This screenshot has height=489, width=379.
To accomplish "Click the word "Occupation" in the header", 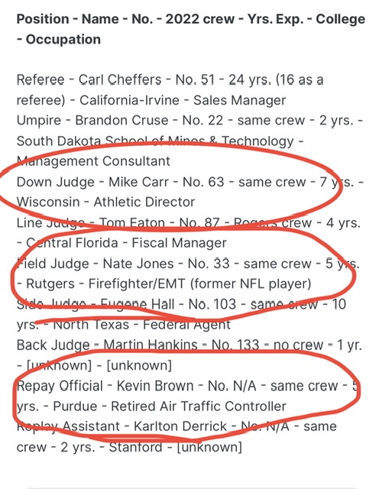I will pos(63,40).
